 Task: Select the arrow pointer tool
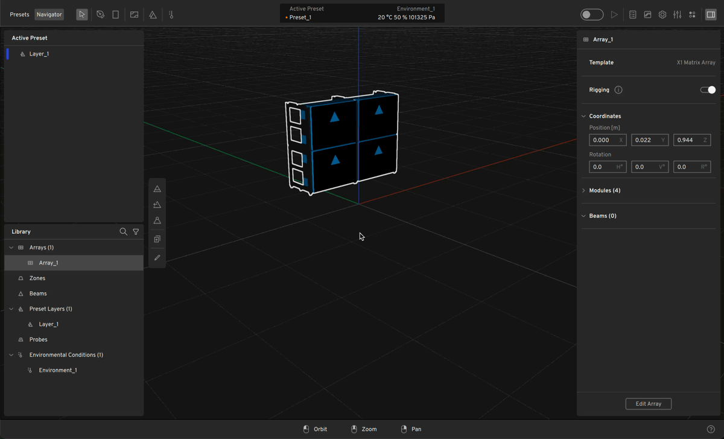[x=82, y=14]
